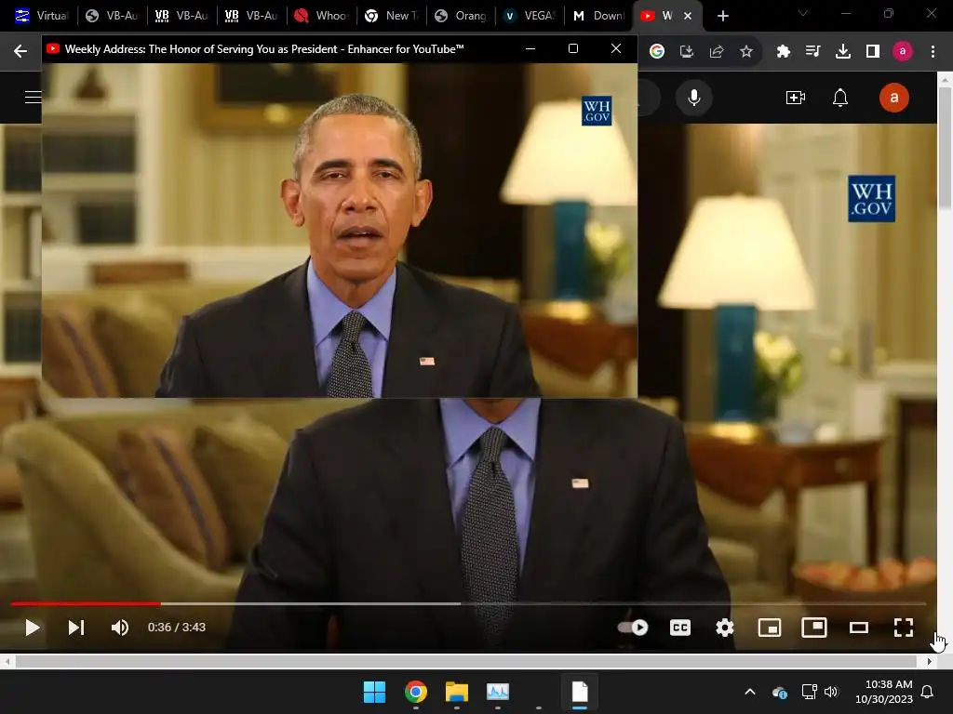
Task: Switch to the New Tab tab
Action: (x=391, y=16)
